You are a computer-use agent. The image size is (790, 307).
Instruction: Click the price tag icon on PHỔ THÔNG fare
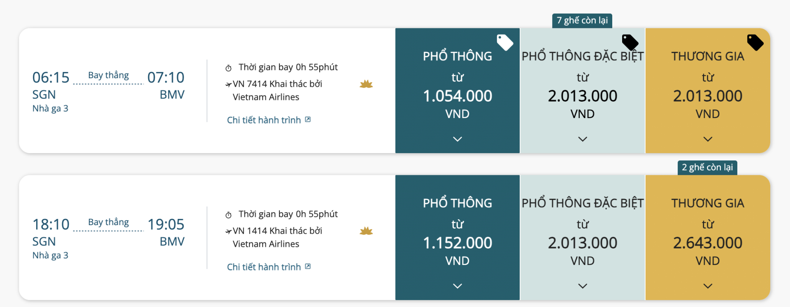tap(505, 43)
